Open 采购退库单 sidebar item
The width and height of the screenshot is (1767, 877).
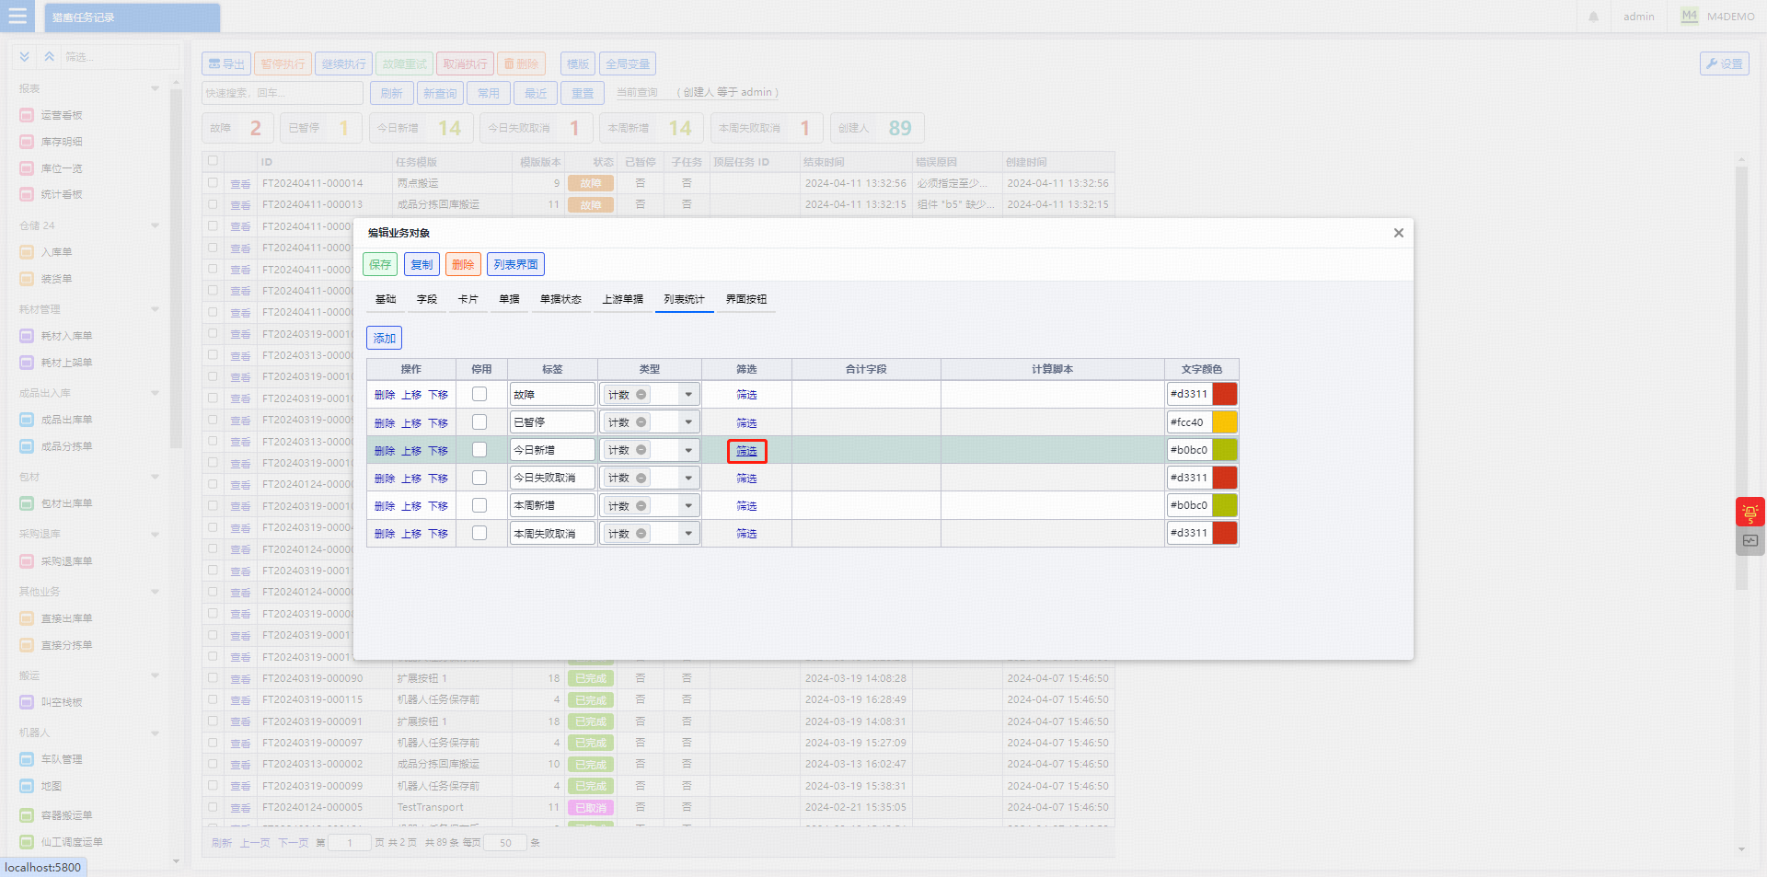pos(66,561)
